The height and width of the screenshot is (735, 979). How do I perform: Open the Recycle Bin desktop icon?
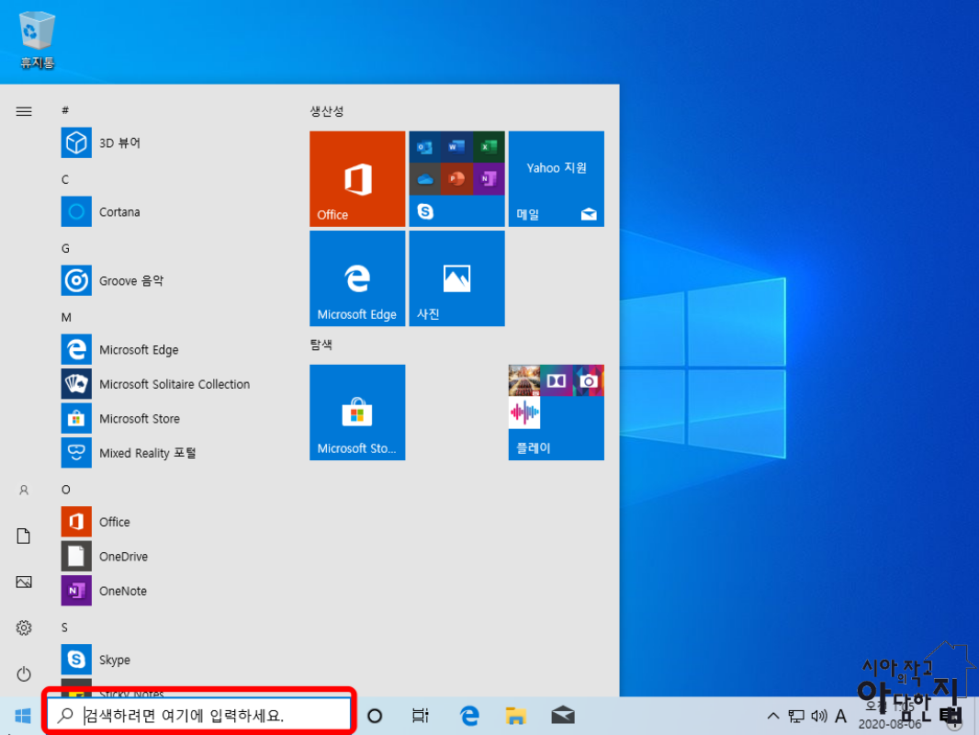coord(38,39)
